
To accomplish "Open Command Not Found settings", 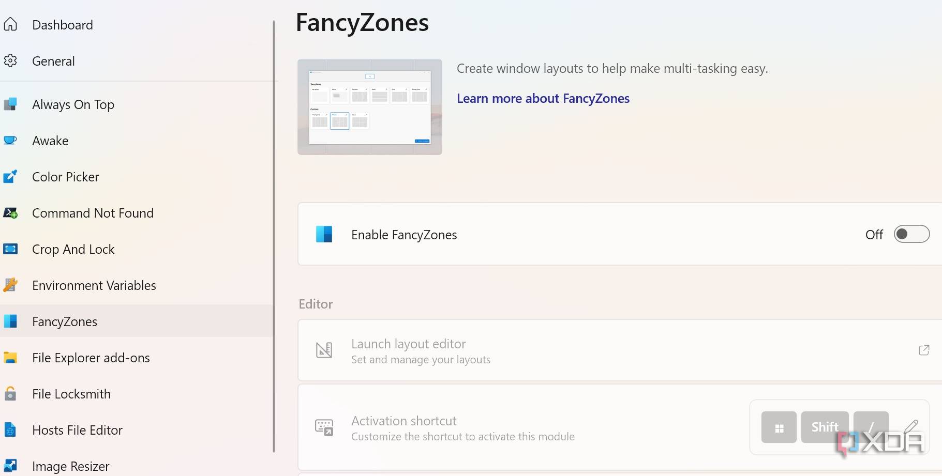I will [x=137, y=212].
